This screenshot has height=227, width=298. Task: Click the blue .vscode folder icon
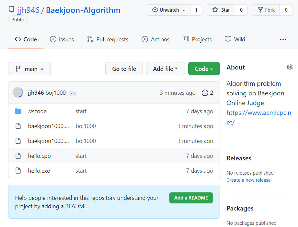tap(18, 111)
